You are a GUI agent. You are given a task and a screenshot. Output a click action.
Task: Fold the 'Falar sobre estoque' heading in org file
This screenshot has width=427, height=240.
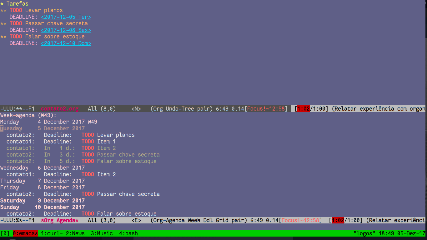(43, 37)
